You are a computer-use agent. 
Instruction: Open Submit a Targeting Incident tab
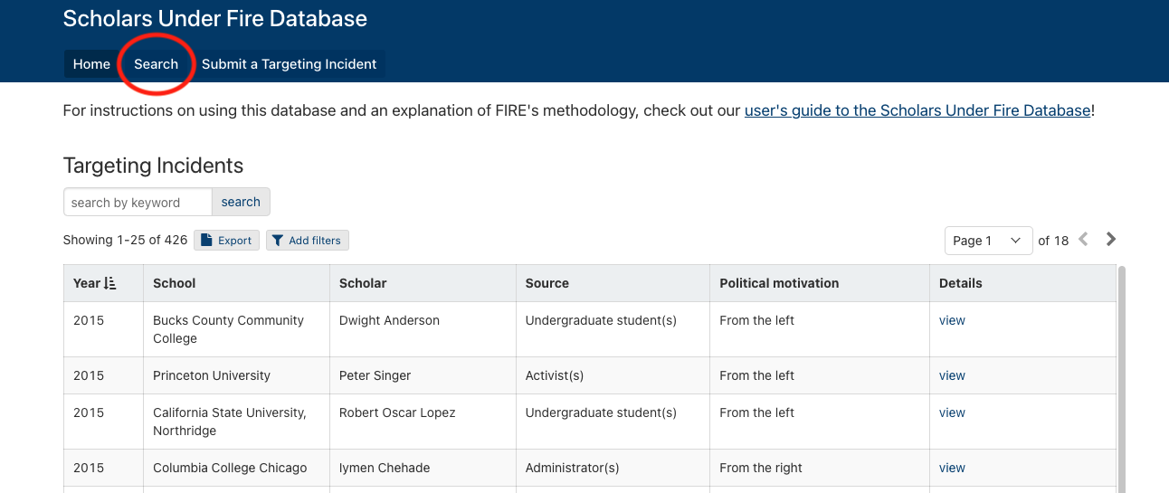(x=289, y=64)
